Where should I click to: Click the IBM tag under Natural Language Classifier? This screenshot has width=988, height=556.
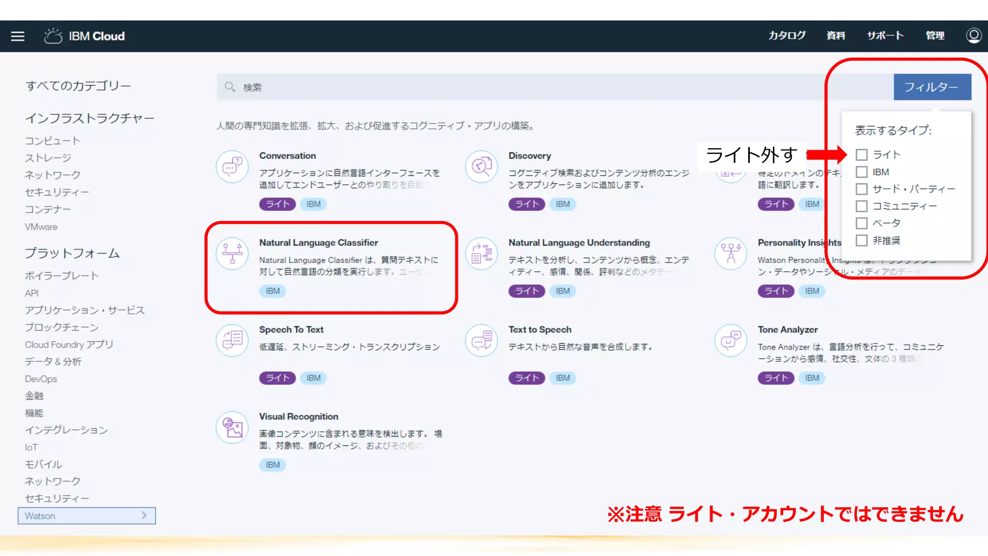[x=273, y=291]
